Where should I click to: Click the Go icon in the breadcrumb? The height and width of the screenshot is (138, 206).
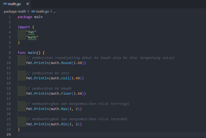(33, 12)
